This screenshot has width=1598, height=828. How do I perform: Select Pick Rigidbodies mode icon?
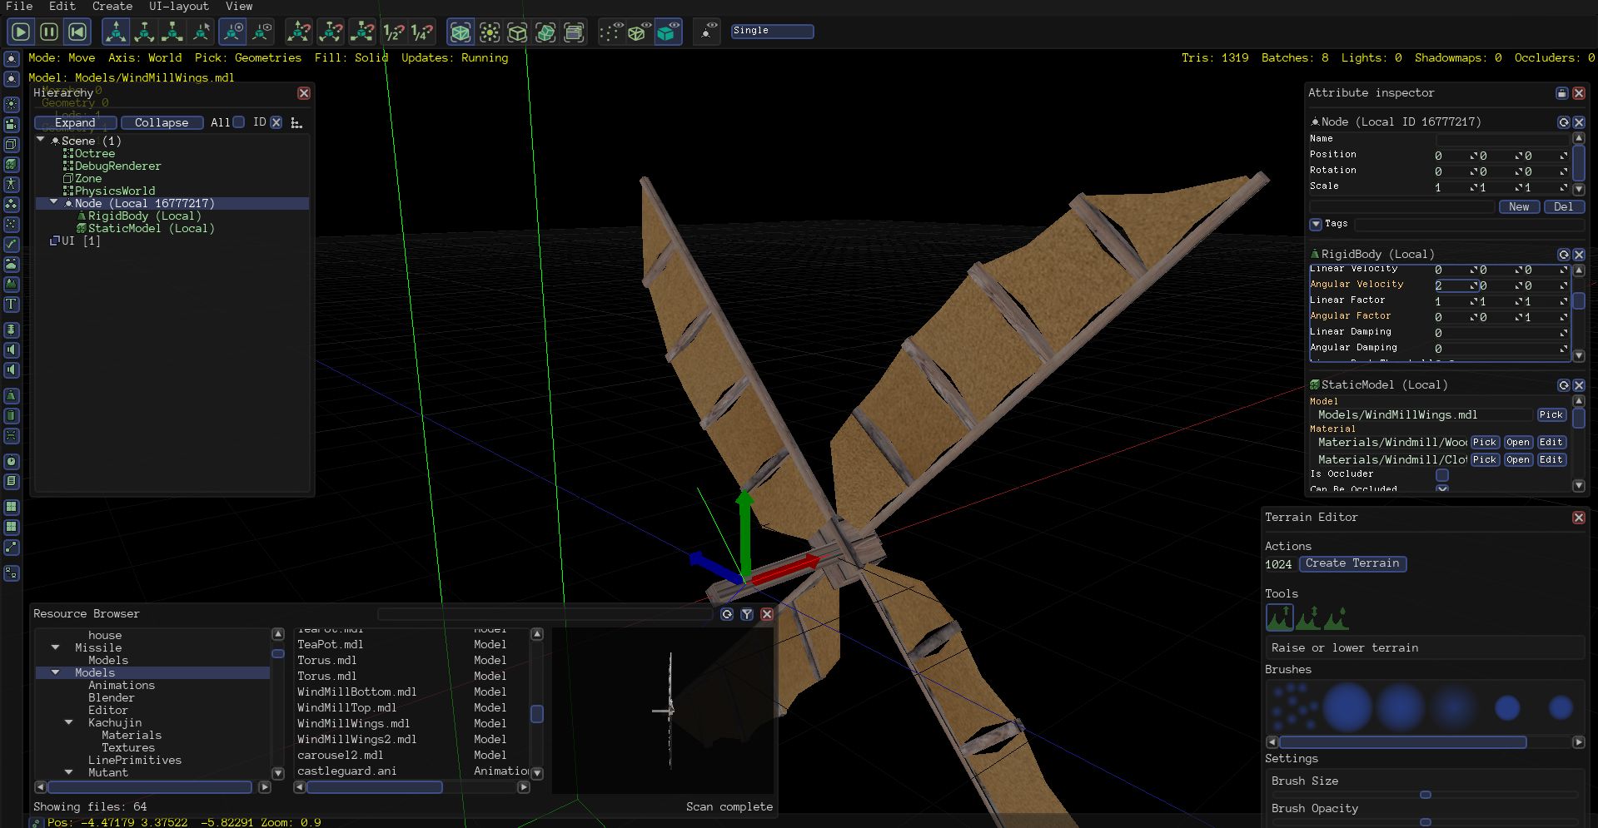545,32
